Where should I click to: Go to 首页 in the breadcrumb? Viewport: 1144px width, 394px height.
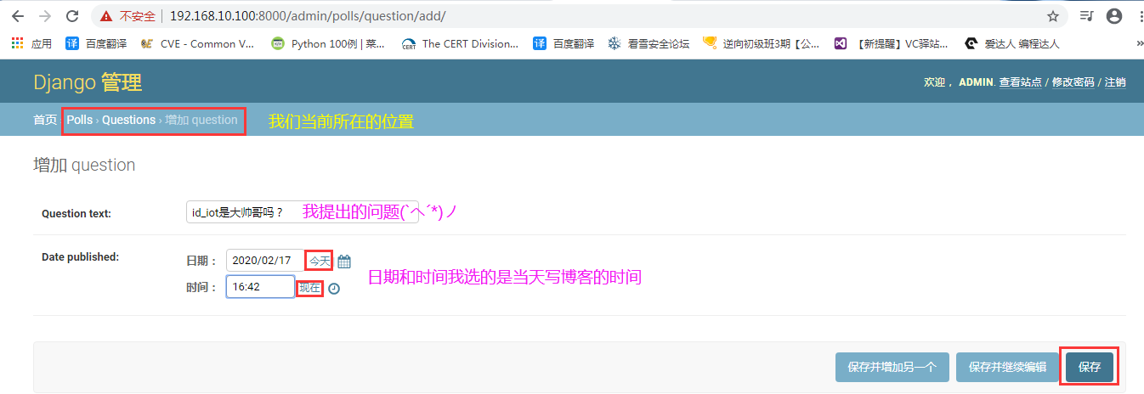pyautogui.click(x=45, y=120)
